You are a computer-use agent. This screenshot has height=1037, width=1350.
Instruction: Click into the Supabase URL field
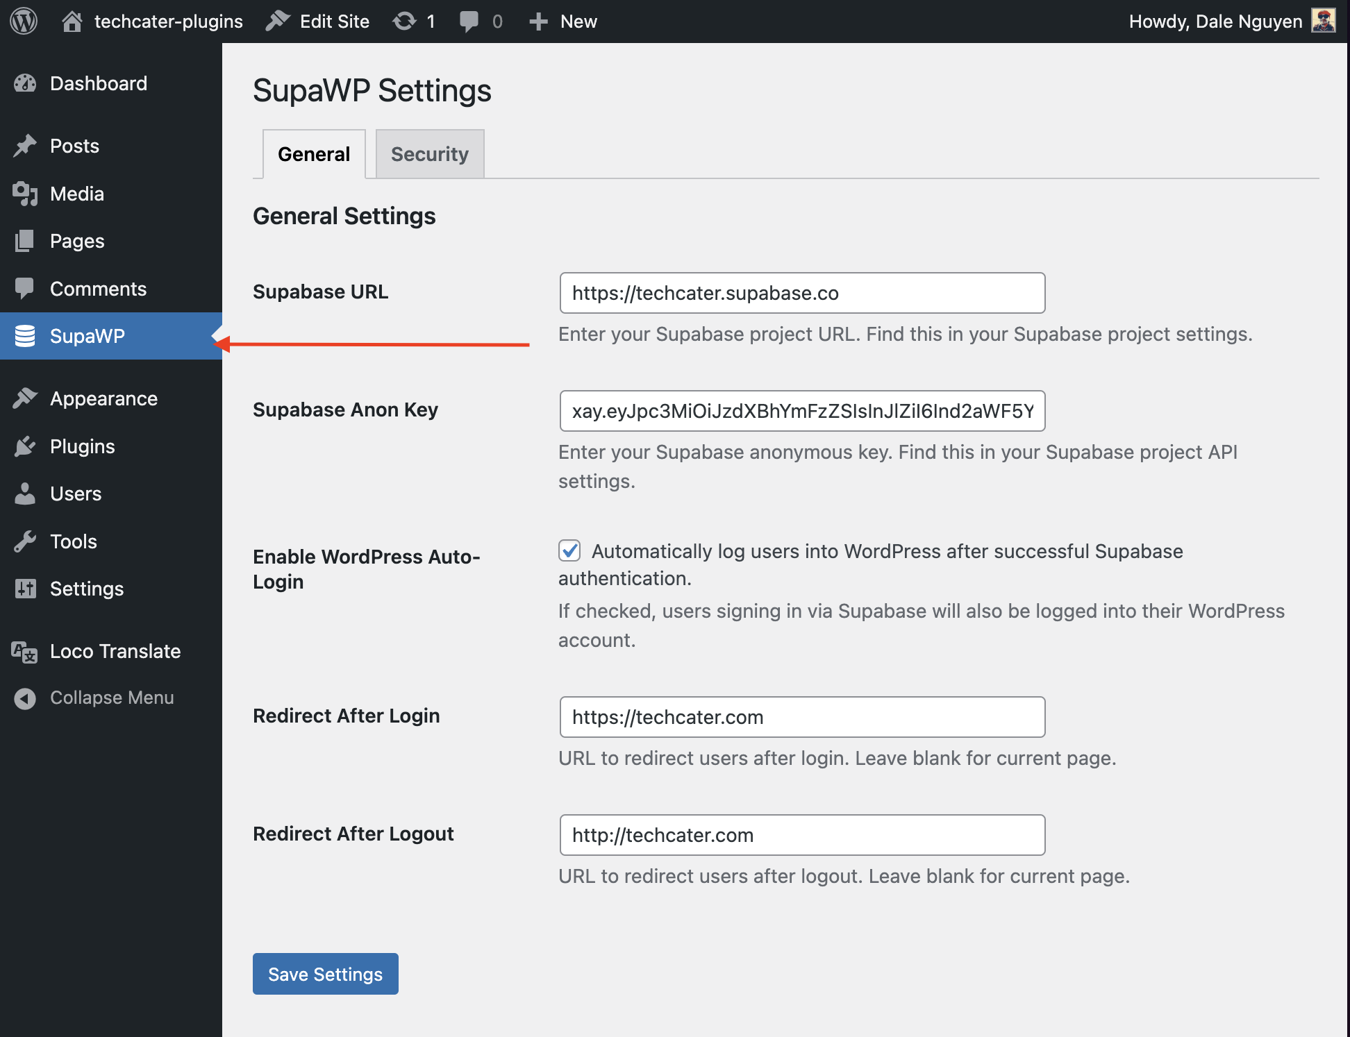[802, 293]
